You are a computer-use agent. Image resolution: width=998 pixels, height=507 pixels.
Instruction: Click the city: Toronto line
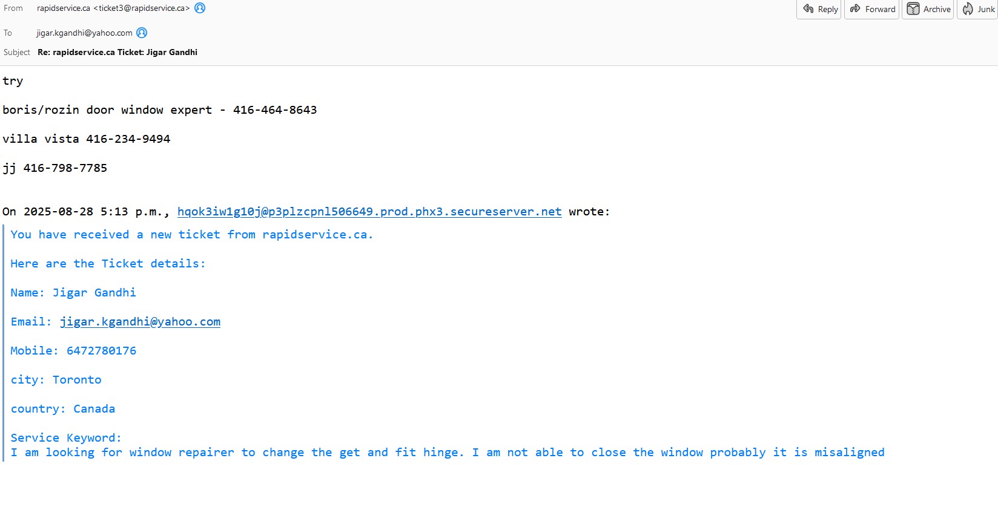click(x=56, y=380)
